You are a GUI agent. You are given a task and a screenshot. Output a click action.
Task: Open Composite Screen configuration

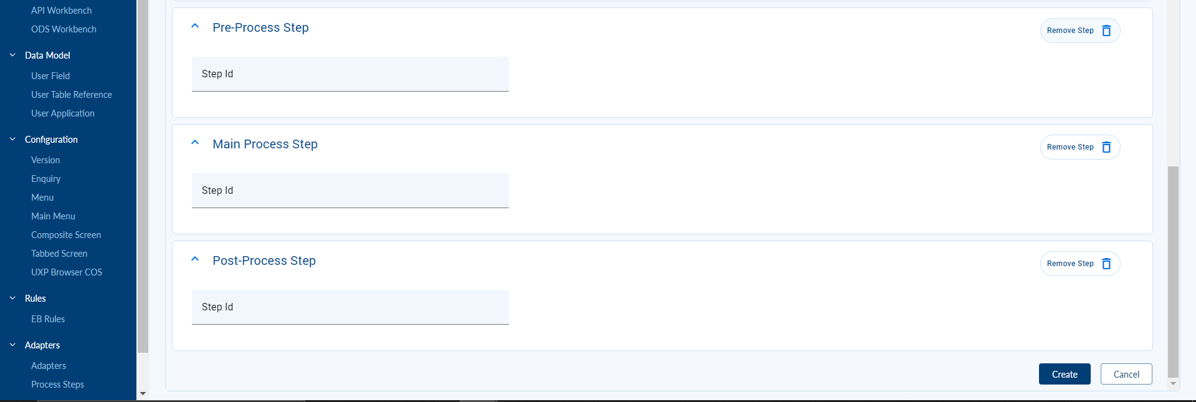(66, 235)
